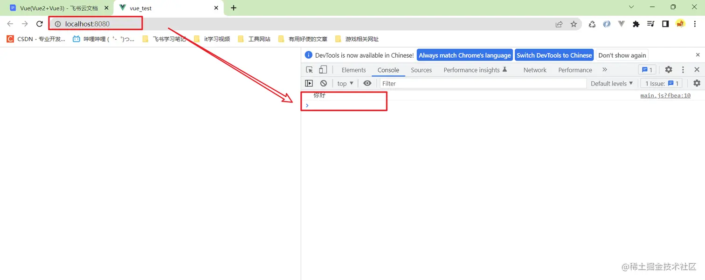Click the chevron to show more DevTools panels
The height and width of the screenshot is (280, 705).
pyautogui.click(x=604, y=70)
